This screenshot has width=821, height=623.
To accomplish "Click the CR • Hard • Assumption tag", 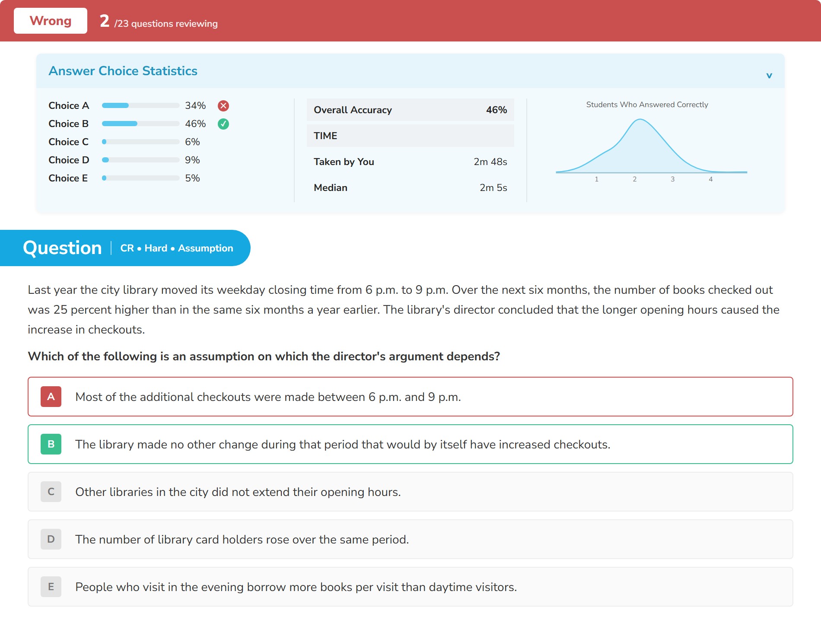I will click(x=177, y=248).
